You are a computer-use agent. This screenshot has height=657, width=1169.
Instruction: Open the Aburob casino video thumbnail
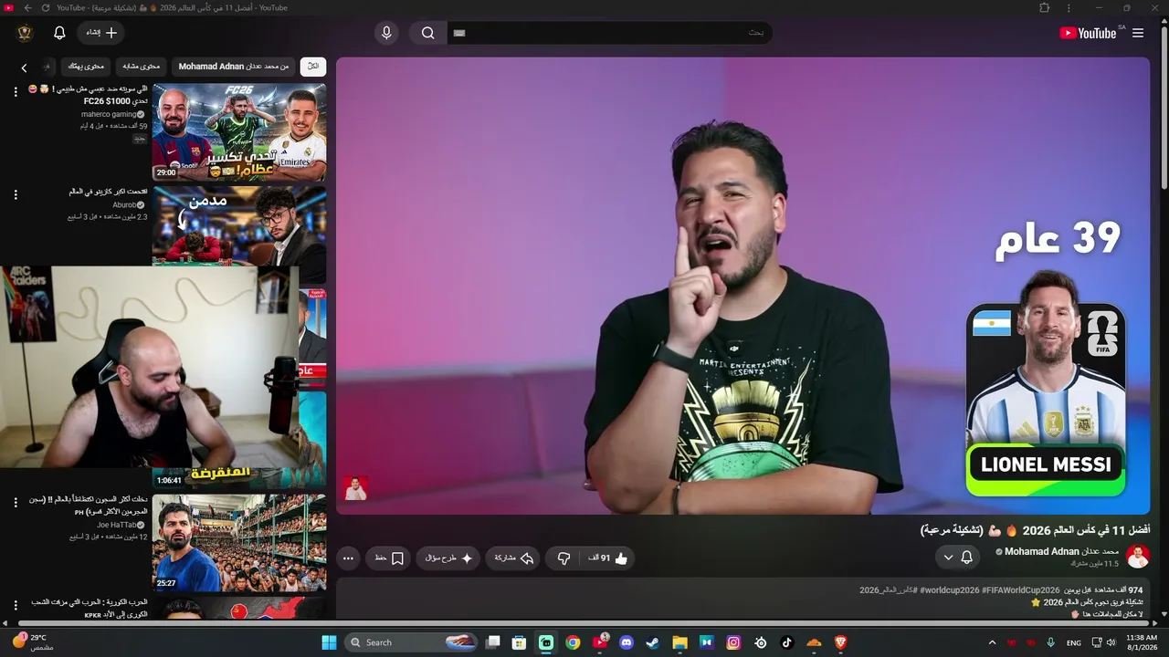(239, 225)
